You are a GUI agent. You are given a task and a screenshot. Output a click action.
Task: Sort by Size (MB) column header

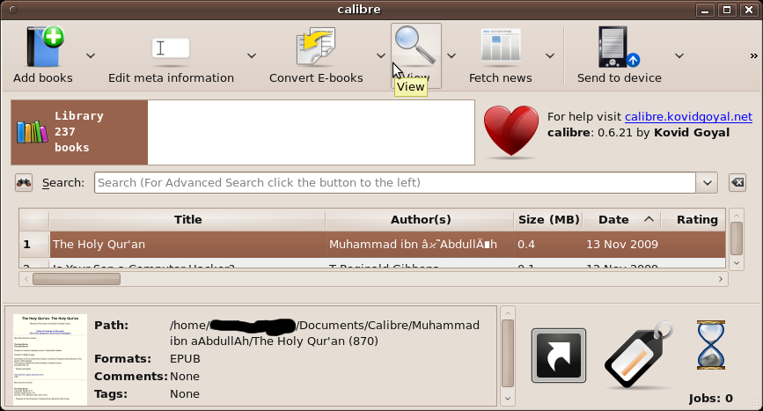pyautogui.click(x=548, y=220)
